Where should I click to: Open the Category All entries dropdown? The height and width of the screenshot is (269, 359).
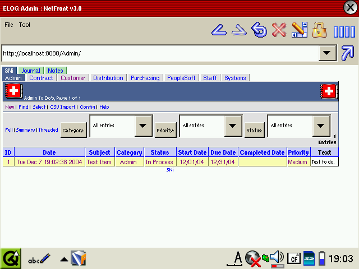point(121,126)
